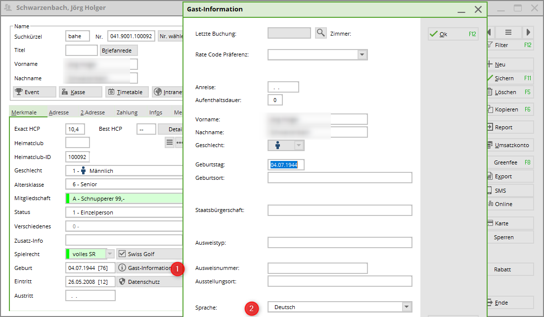Click the Staatsbürgerschaft input field
The height and width of the screenshot is (317, 544).
point(340,211)
